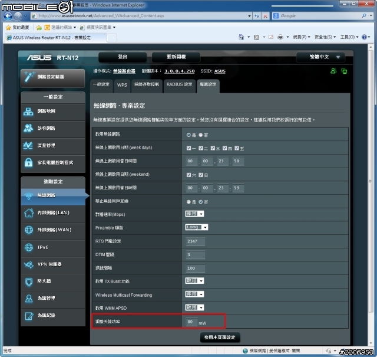
Task: Open firmware version 3.0.0.4.250 link
Action: 179,71
